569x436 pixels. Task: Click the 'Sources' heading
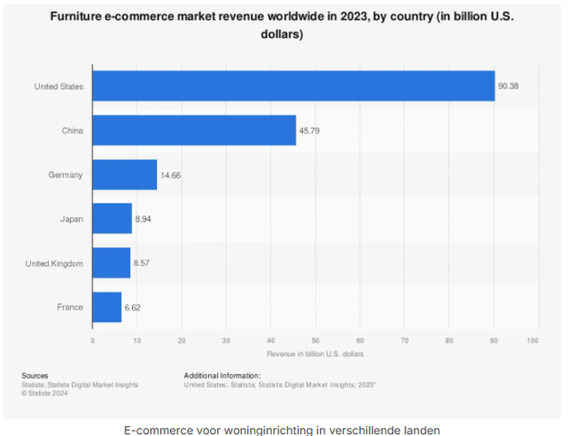pos(35,374)
